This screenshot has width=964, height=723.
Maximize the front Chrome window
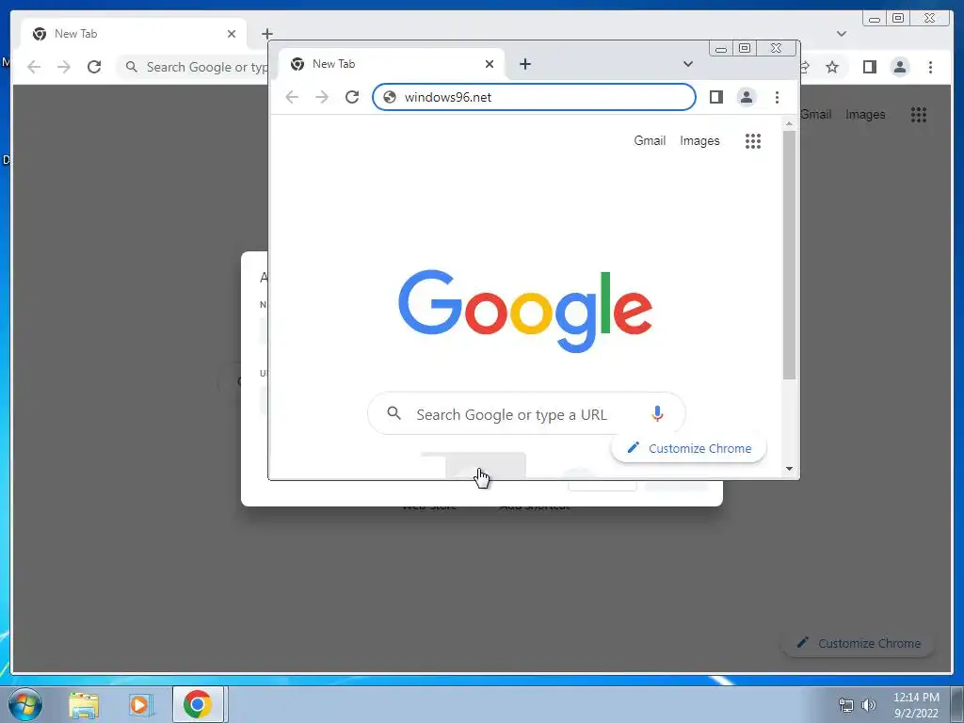pyautogui.click(x=745, y=48)
